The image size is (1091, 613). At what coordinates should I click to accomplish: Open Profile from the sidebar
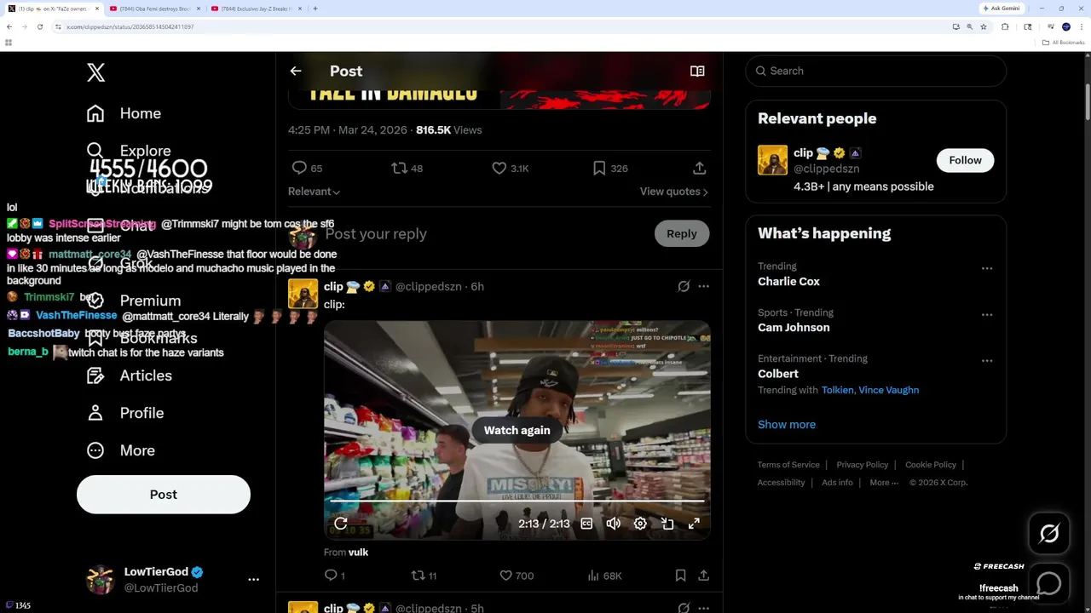(125, 413)
